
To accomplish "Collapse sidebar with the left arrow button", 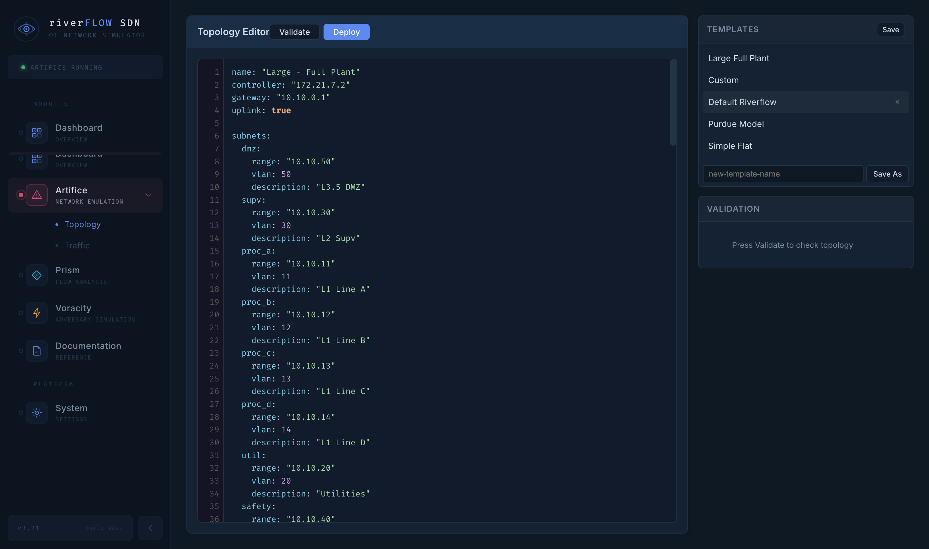I will [150, 528].
